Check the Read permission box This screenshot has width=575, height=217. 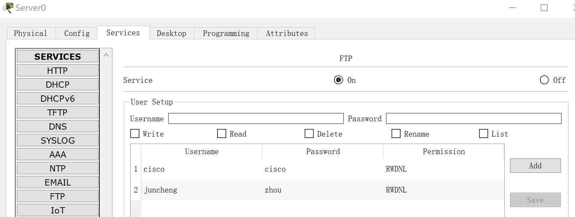click(222, 133)
